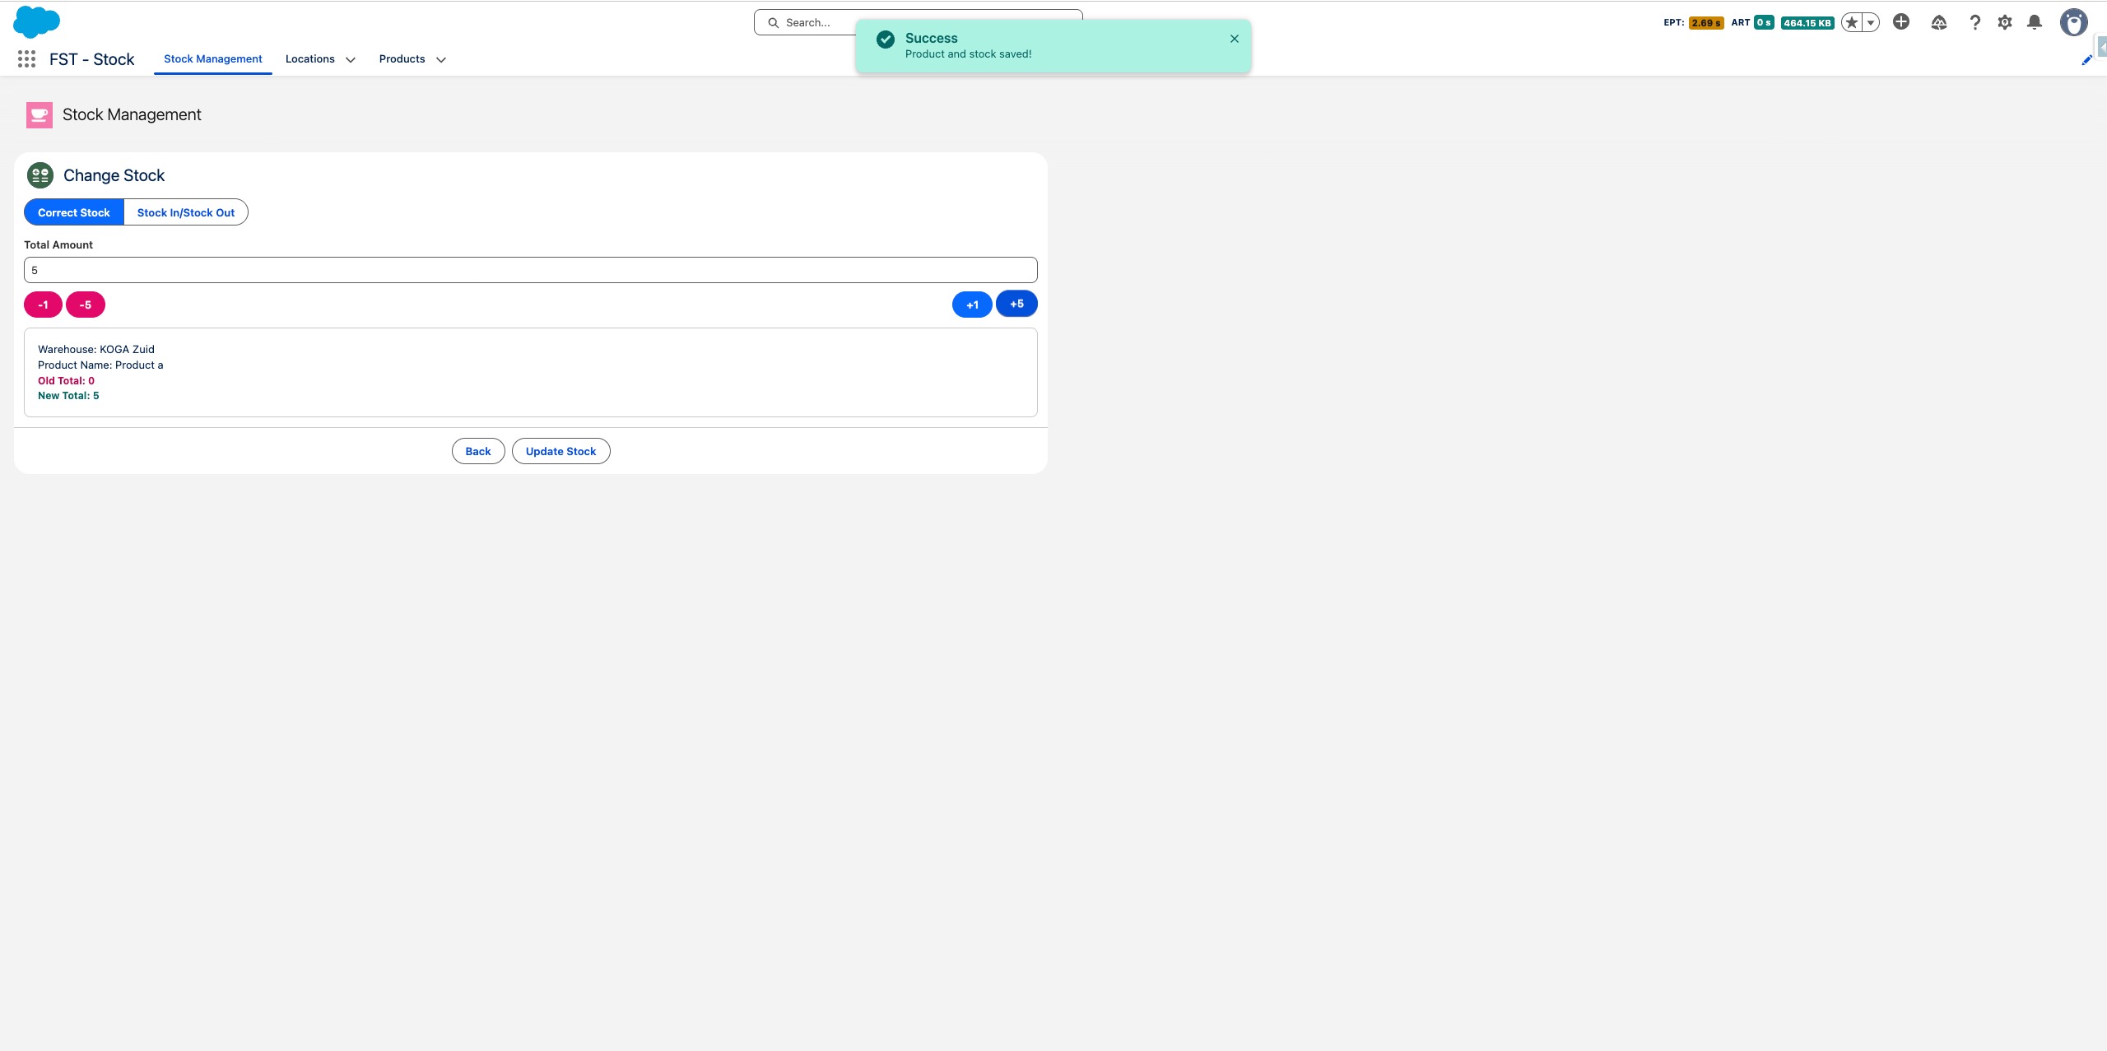This screenshot has height=1051, width=2107.
Task: Edit the navigation bar with pencil icon
Action: (2086, 60)
